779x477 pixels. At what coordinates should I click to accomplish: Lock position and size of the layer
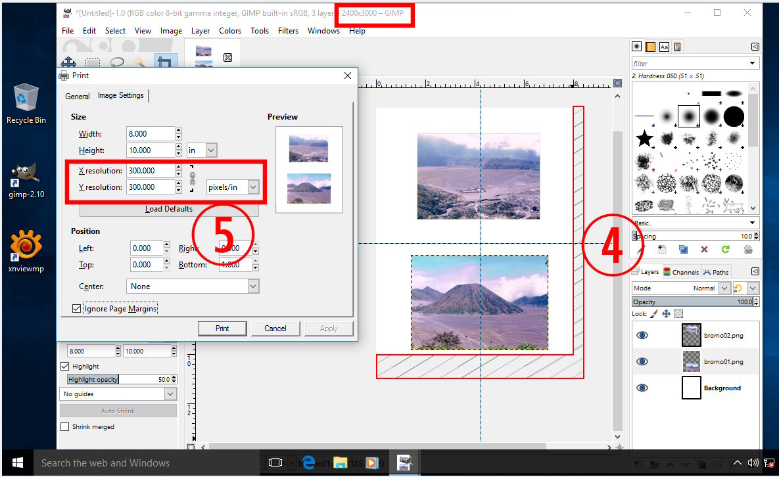(x=666, y=313)
